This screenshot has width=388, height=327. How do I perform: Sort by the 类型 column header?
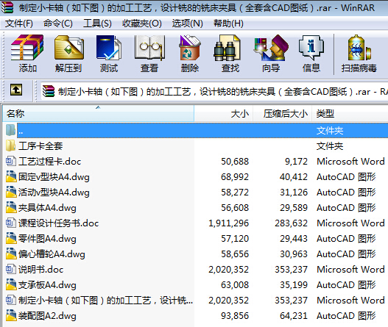tap(350, 114)
